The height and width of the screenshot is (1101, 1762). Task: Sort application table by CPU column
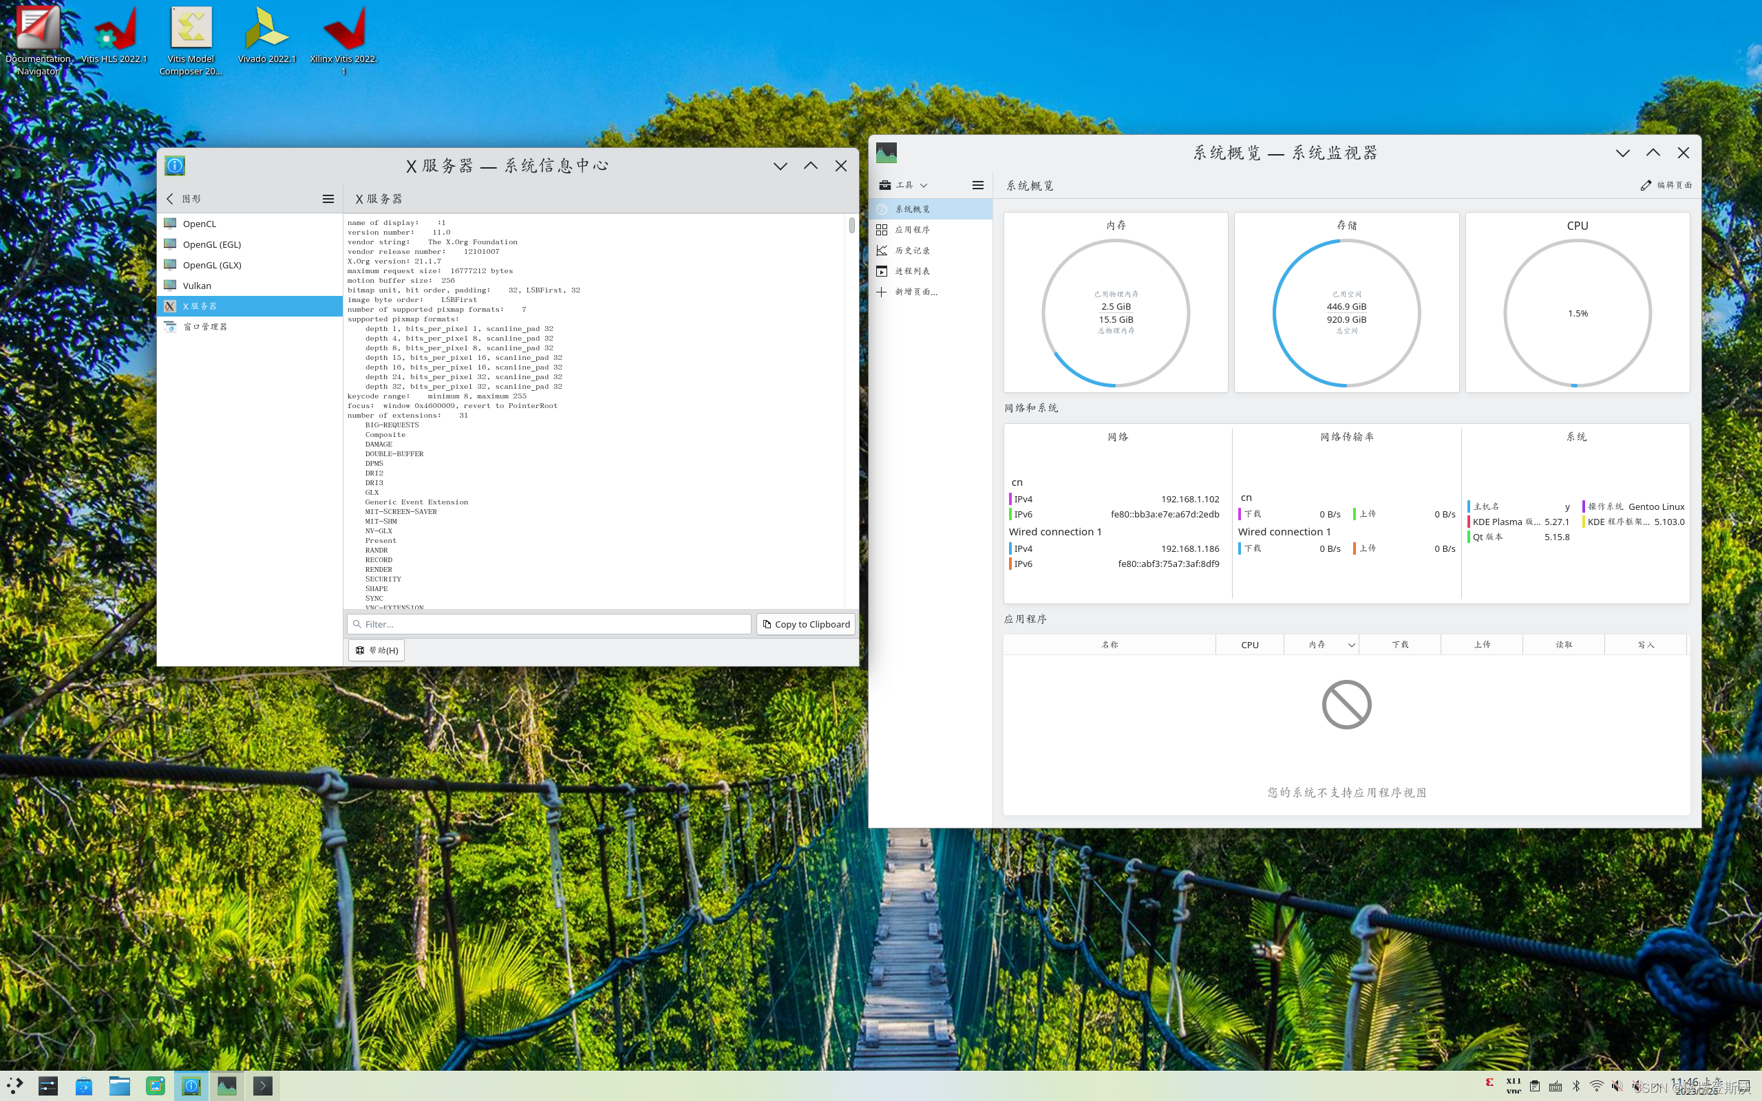[x=1249, y=645]
